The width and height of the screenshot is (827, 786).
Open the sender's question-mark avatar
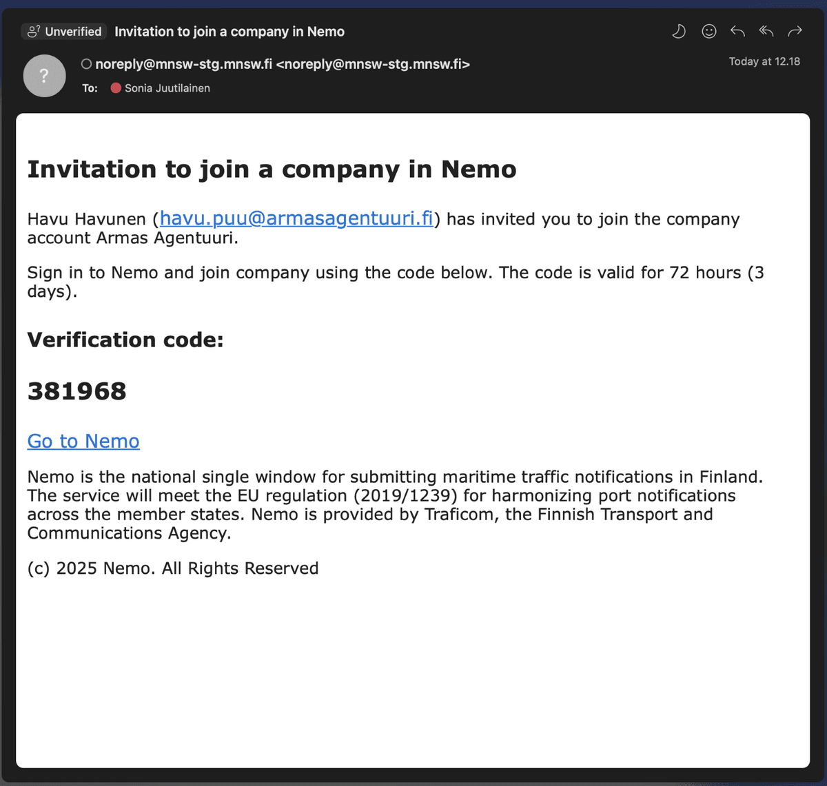44,76
